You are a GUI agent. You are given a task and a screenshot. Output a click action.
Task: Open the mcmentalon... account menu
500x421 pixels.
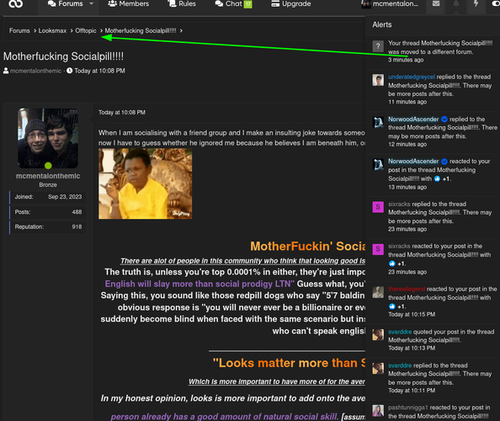390,4
